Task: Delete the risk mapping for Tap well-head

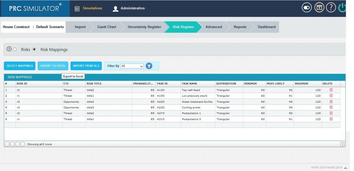Action: pos(331,90)
